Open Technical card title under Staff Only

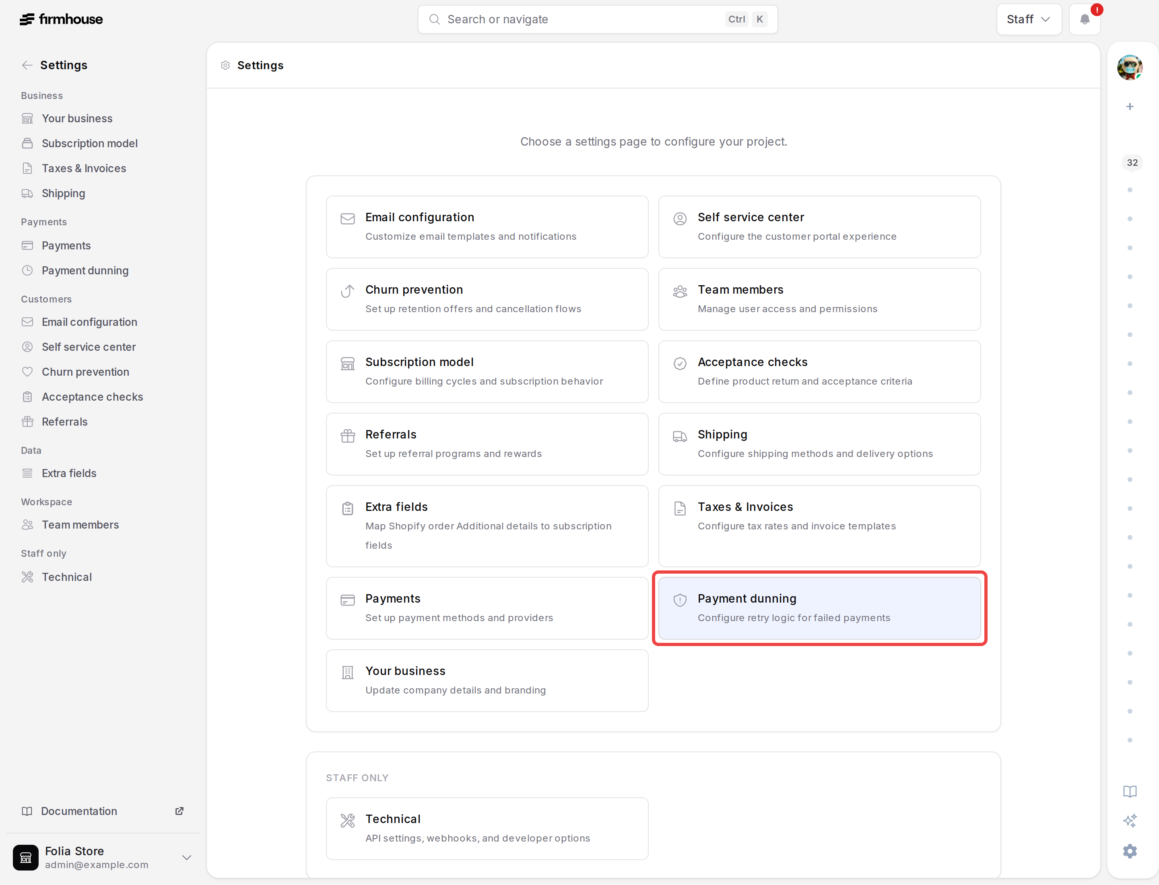[x=393, y=819]
